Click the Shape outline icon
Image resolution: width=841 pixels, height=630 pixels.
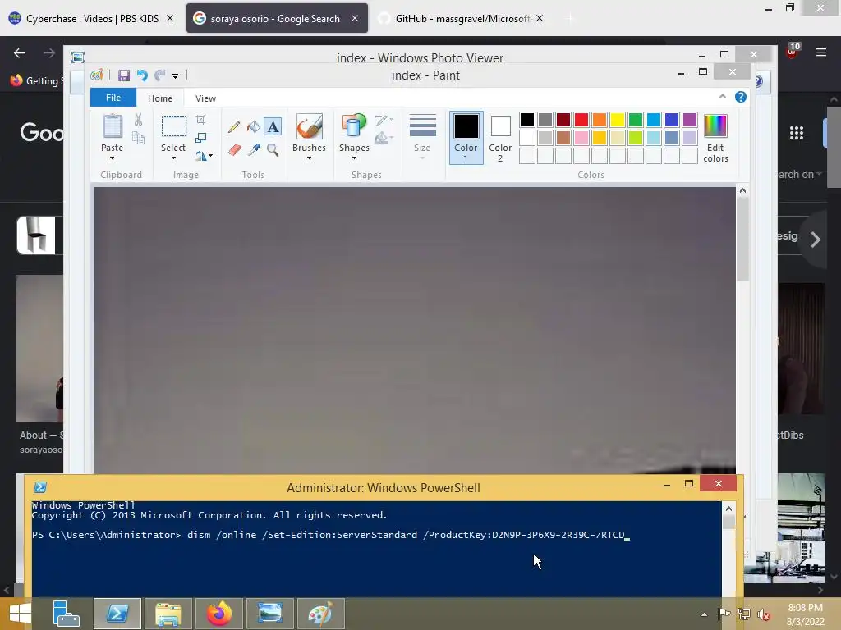pos(381,121)
